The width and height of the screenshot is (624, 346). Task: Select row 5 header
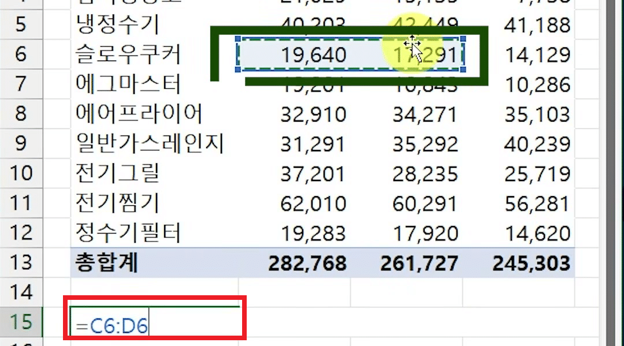pyautogui.click(x=21, y=24)
